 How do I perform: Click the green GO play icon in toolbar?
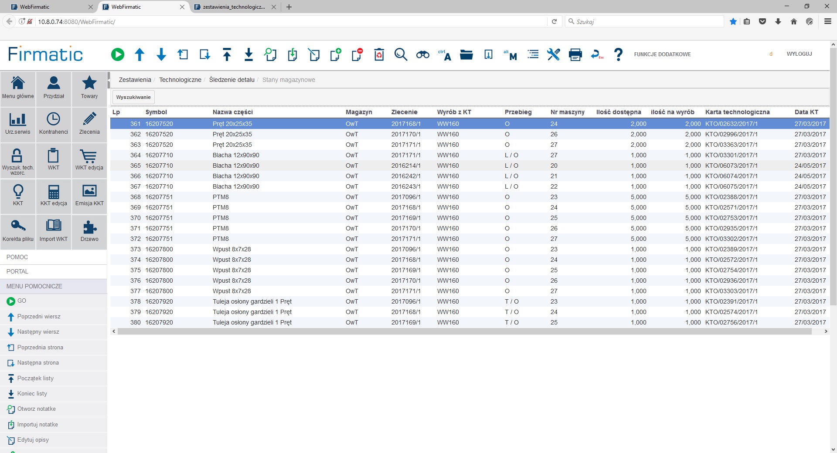click(117, 54)
